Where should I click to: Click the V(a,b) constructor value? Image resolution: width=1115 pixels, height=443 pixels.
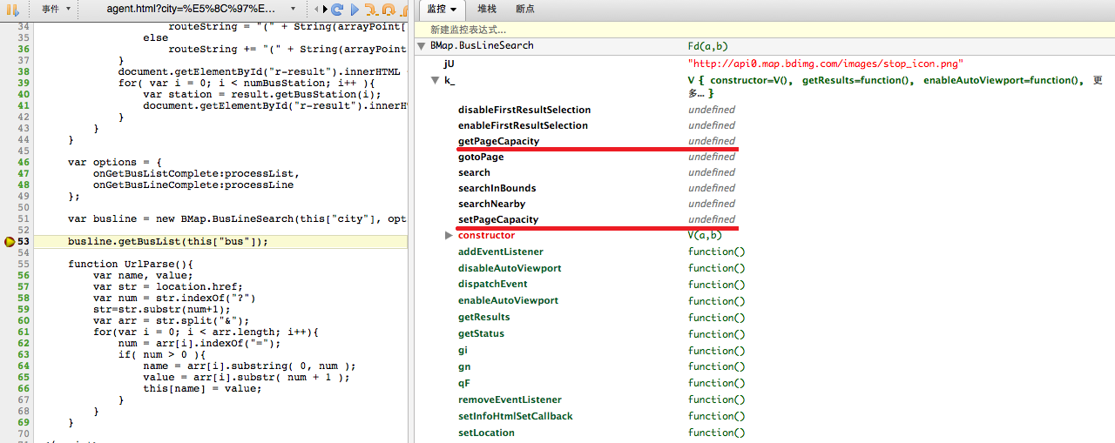[x=705, y=235]
